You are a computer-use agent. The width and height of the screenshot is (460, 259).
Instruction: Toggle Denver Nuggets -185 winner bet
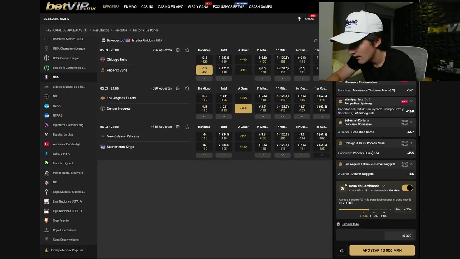pos(243,108)
